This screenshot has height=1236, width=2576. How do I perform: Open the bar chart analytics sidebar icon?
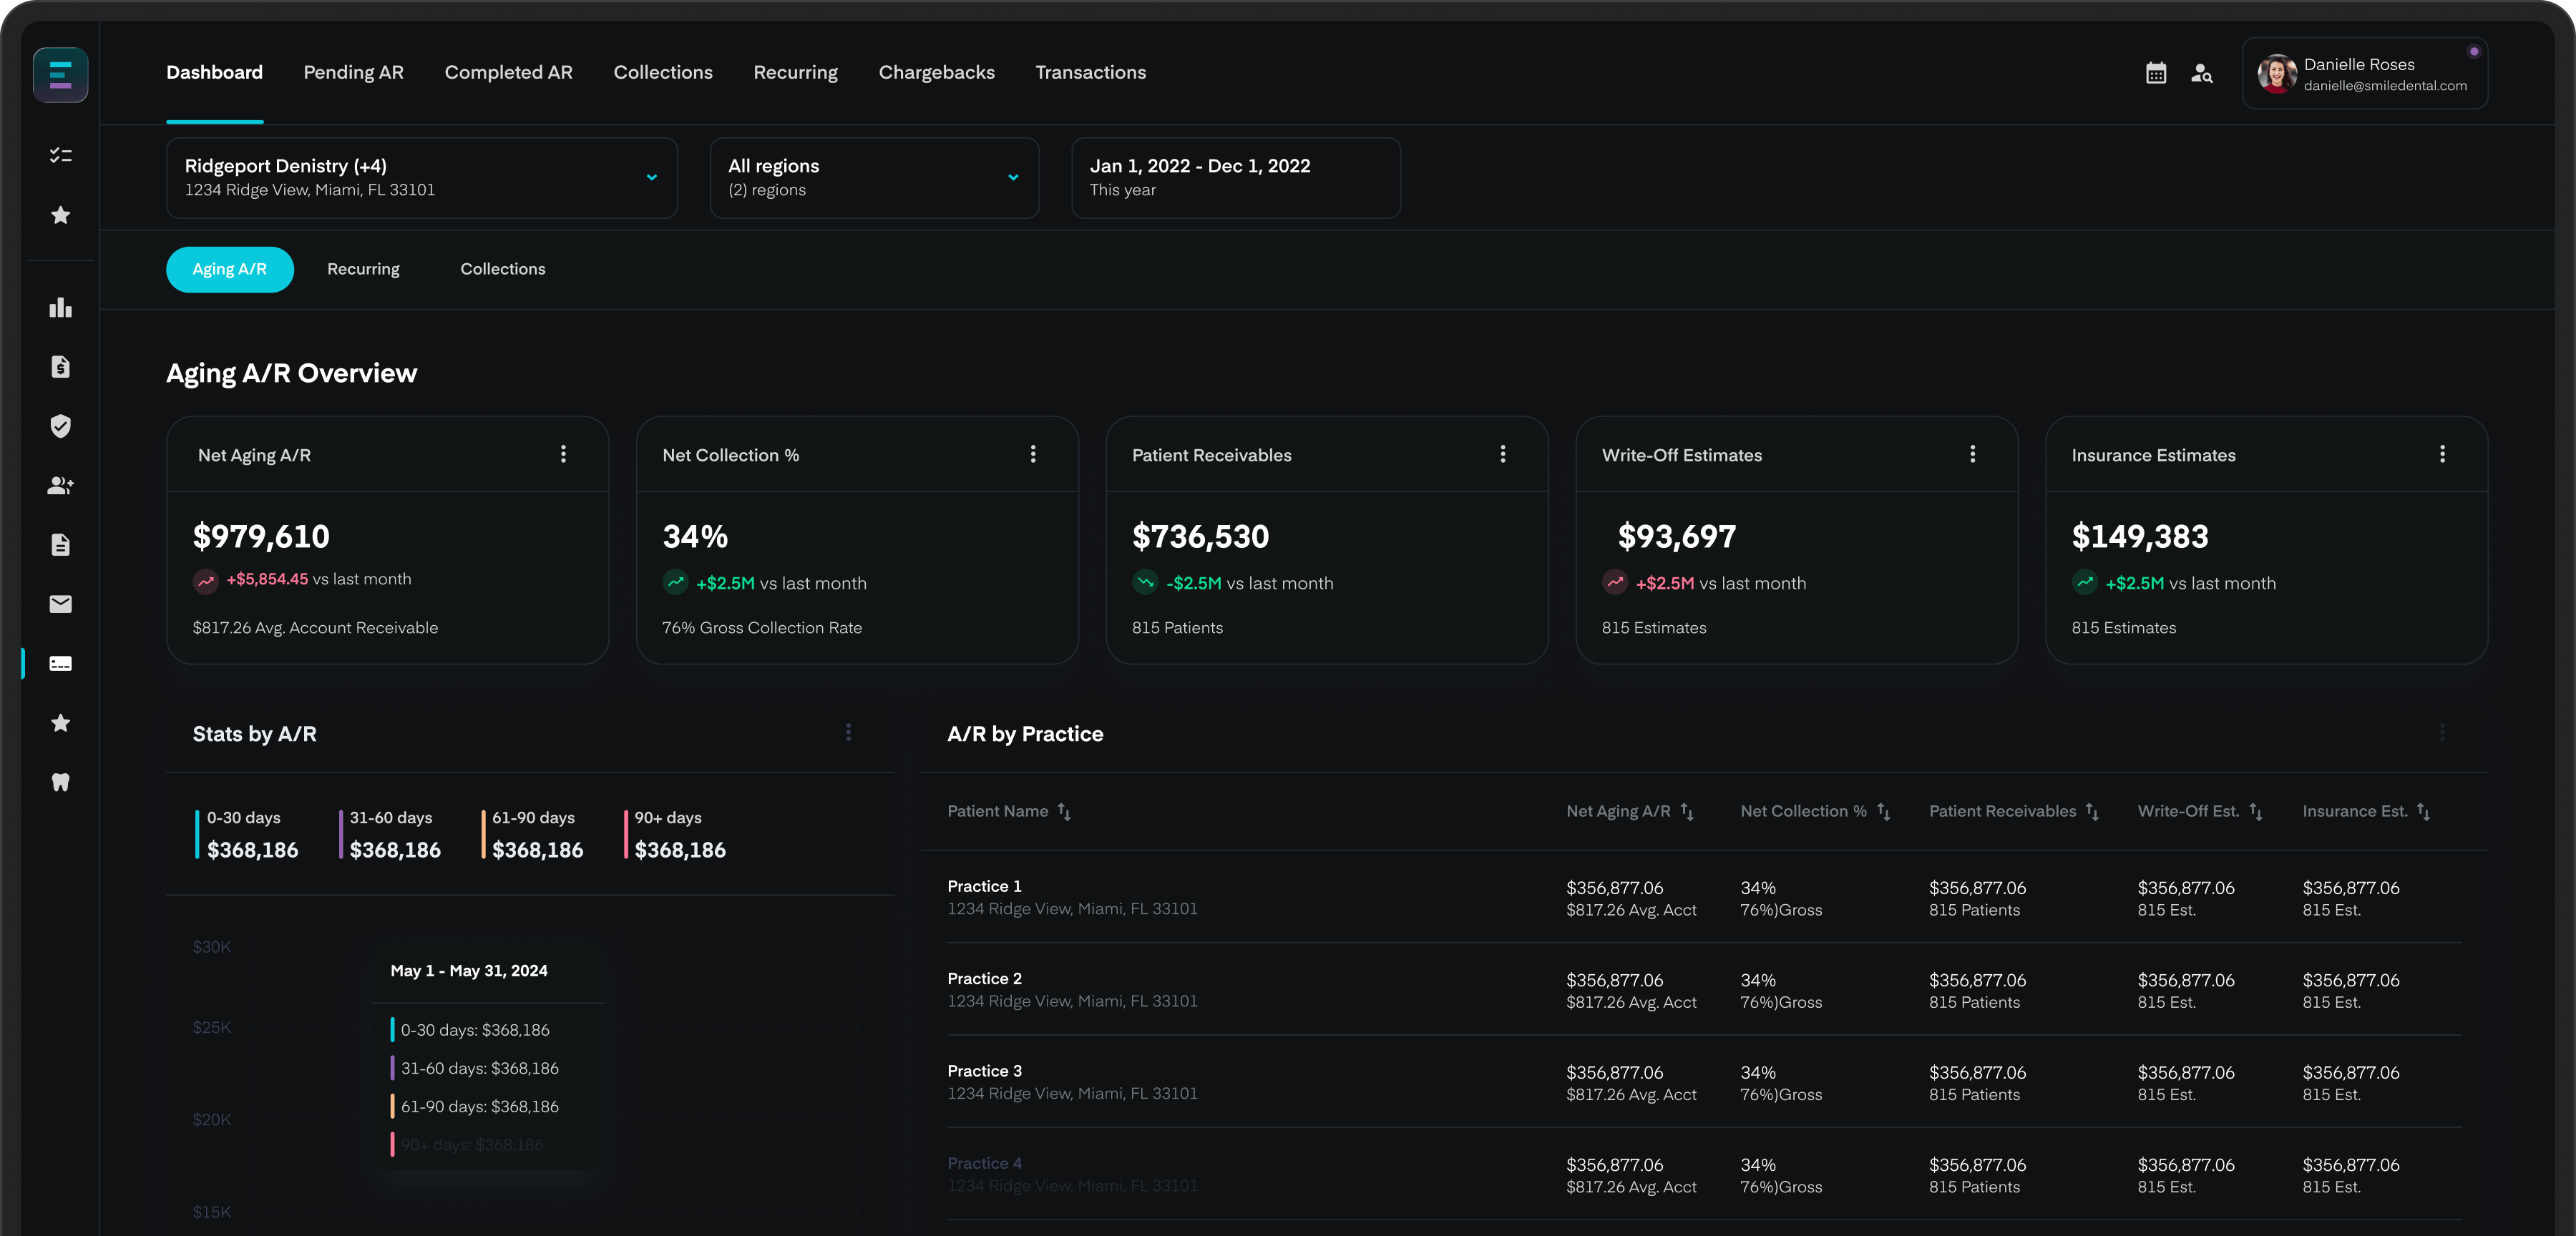tap(60, 307)
